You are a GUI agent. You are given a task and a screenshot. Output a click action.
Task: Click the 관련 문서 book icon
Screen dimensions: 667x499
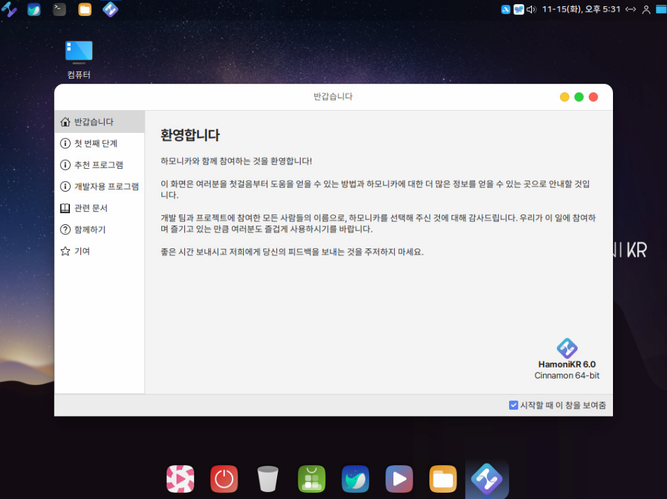pyautogui.click(x=65, y=208)
